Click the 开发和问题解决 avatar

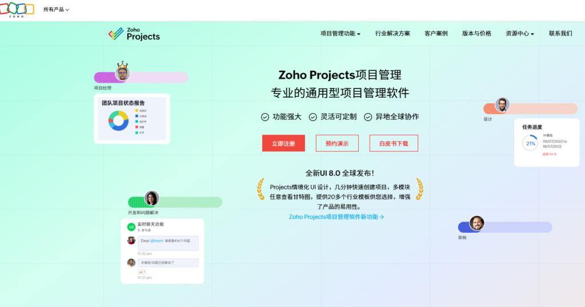click(151, 198)
